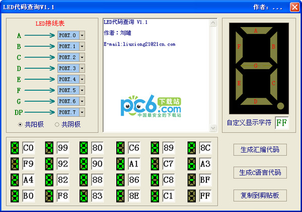This screenshot has height=212, width=302.
Task: Click the code value box C7
Action: (169, 164)
